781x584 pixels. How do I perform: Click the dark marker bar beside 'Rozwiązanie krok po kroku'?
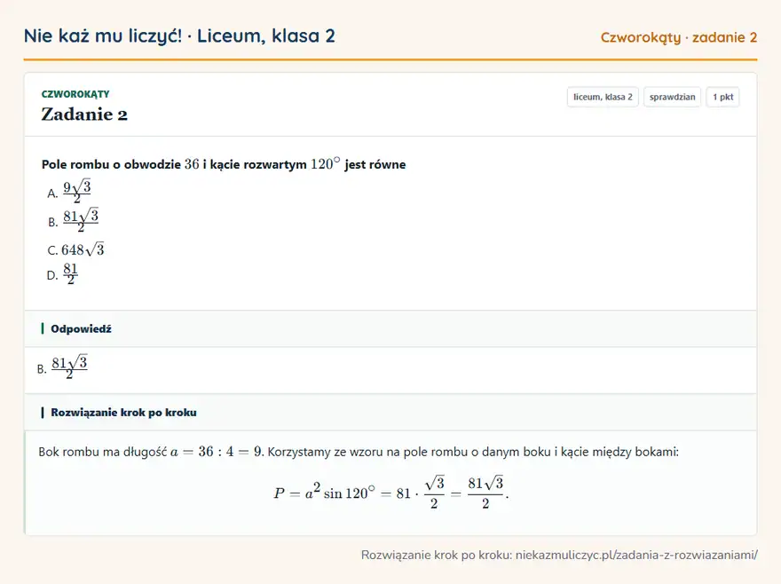tap(43, 412)
